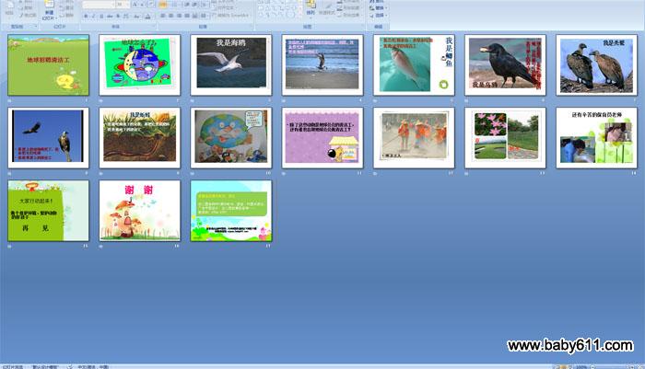Image resolution: width=645 pixels, height=369 pixels.
Task: Select slide 8 with eagle in blue sky
Action: click(48, 138)
